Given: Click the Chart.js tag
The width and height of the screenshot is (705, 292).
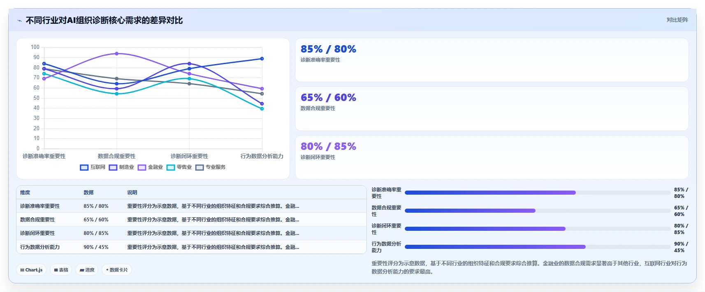Looking at the screenshot, I should pyautogui.click(x=31, y=270).
